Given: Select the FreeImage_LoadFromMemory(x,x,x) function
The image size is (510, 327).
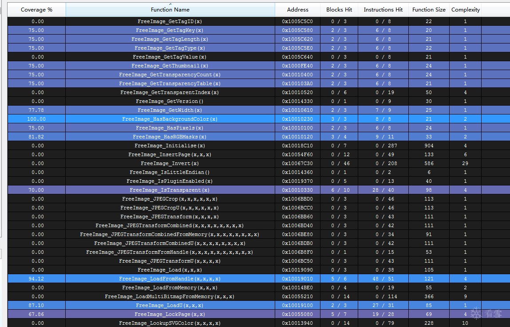Looking at the screenshot, I should [170, 288].
